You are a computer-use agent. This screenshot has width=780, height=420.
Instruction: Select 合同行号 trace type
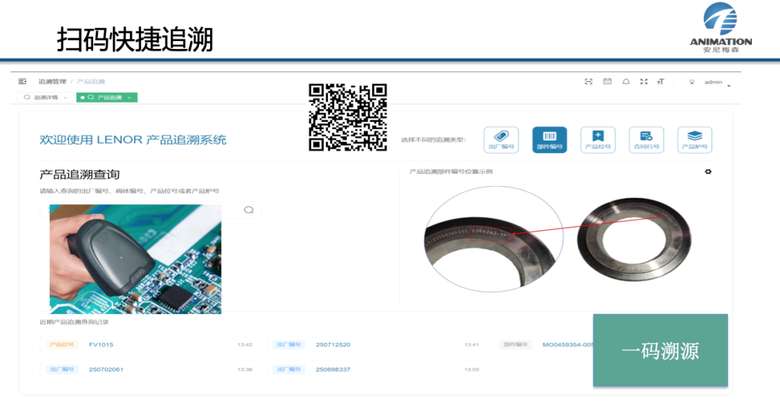tap(646, 140)
